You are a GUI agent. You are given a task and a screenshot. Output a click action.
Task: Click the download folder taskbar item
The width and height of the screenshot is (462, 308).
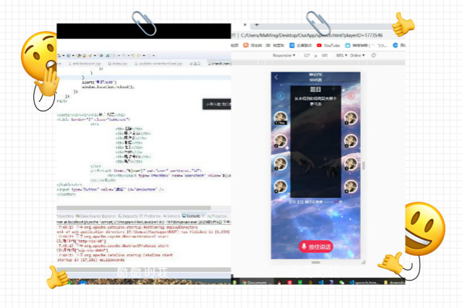tap(394, 282)
